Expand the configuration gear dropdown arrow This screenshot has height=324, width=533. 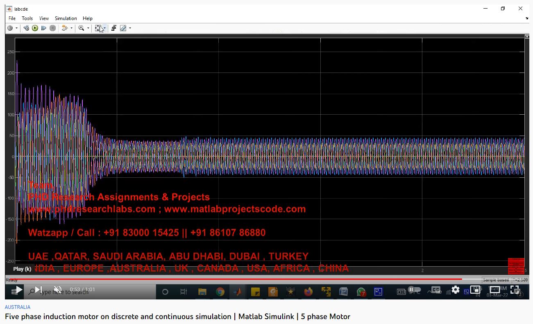pos(16,28)
